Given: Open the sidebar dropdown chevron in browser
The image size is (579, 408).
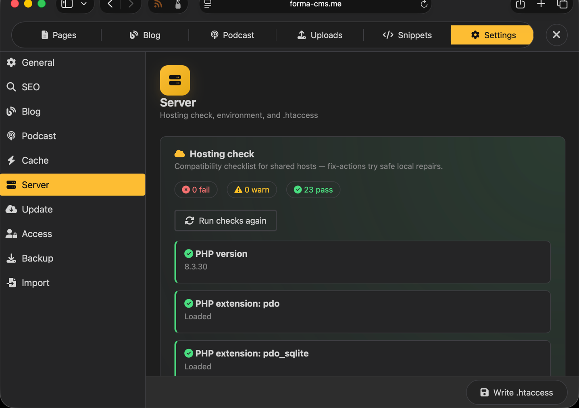Looking at the screenshot, I should click(84, 4).
